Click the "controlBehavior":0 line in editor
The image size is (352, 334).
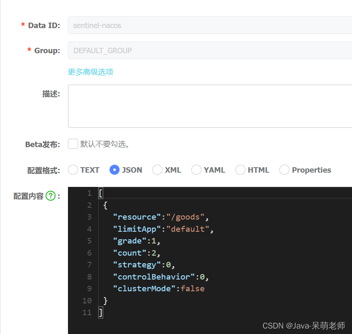tap(161, 277)
